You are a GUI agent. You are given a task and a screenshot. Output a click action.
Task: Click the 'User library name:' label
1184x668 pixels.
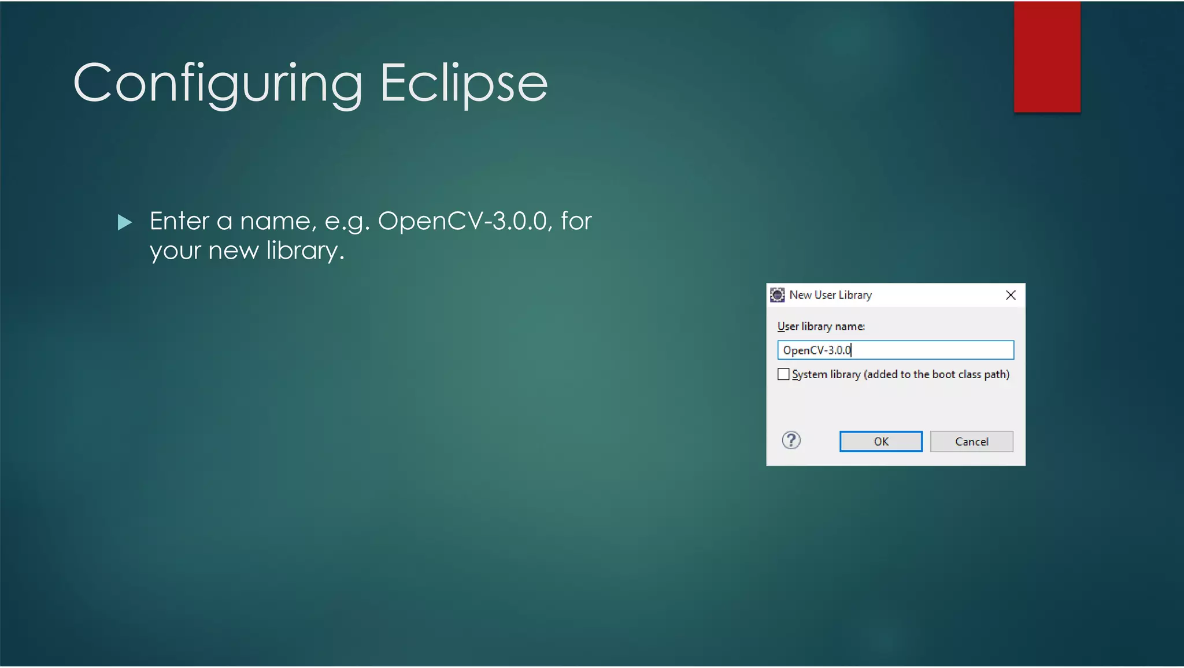click(821, 327)
